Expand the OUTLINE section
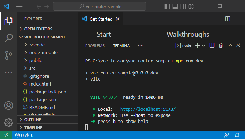Image resolution: width=245 pixels, height=139 pixels. 48,120
